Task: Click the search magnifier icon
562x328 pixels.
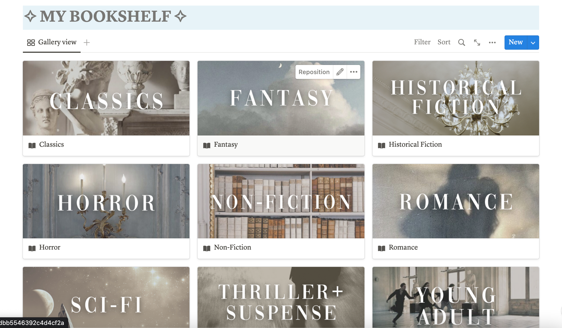Action: click(x=462, y=43)
